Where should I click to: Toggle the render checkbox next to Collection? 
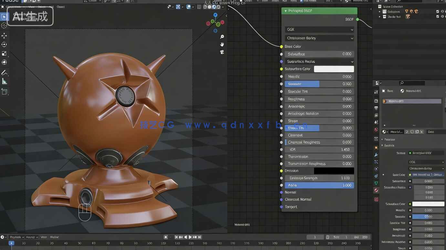point(438,11)
